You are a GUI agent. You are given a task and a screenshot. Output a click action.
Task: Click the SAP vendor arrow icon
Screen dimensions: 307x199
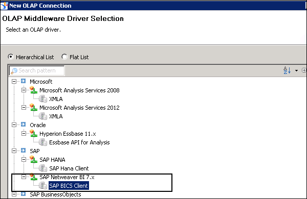tap(24, 151)
